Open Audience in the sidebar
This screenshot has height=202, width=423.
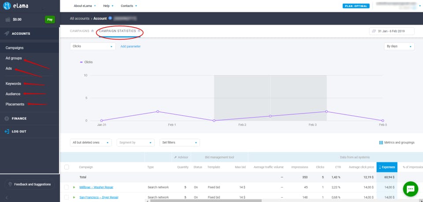(x=13, y=94)
